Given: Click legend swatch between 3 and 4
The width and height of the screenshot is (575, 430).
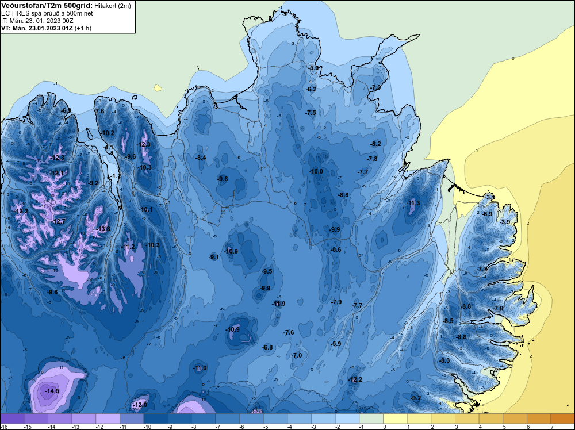Looking at the screenshot, I should click(467, 419).
